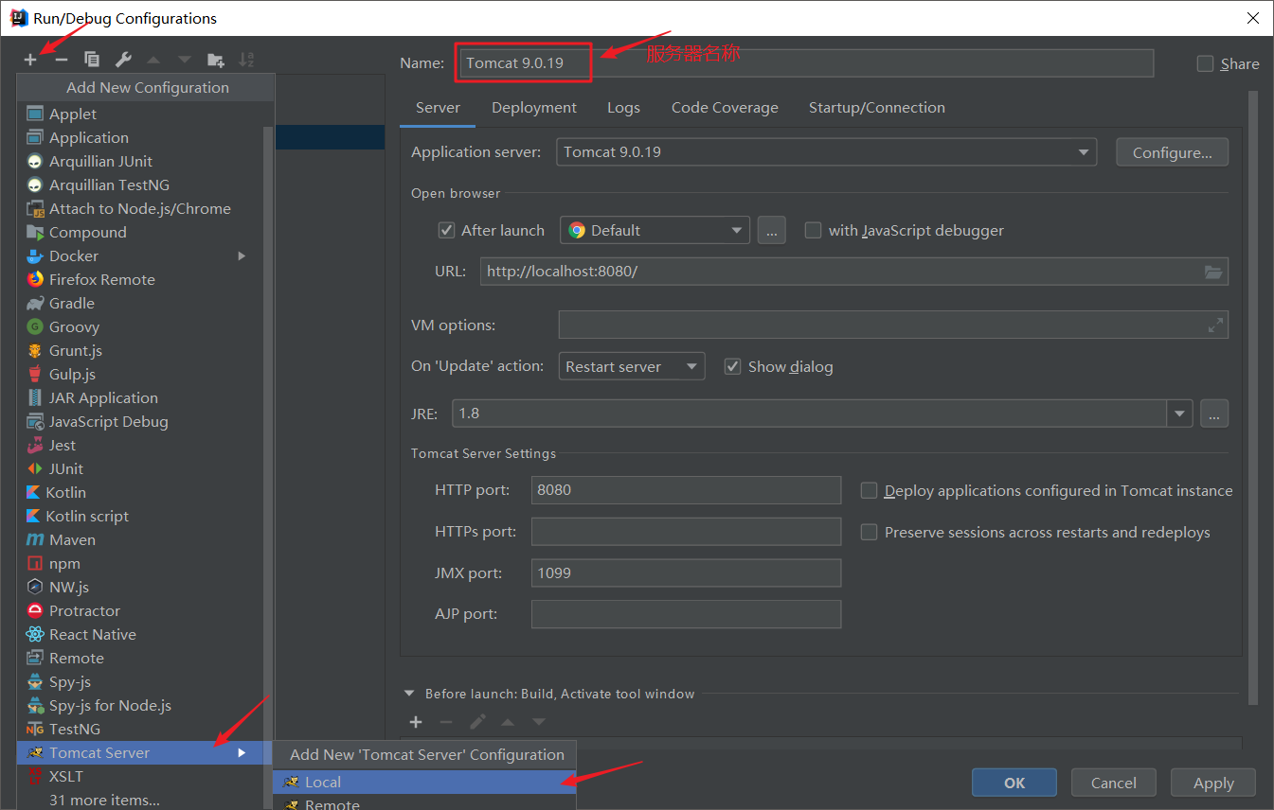Open Docker configuration submenu
Image resolution: width=1274 pixels, height=810 pixels.
point(139,255)
